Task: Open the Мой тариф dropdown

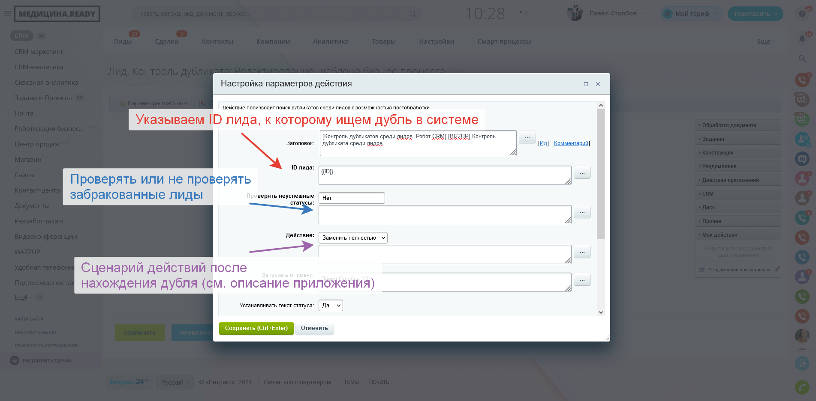Action: tap(691, 14)
